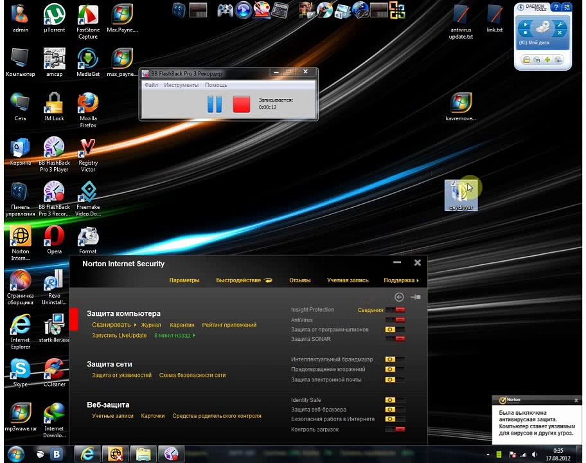Click the pin panel icon in Norton
This screenshot has width=586, height=463.
[x=416, y=297]
